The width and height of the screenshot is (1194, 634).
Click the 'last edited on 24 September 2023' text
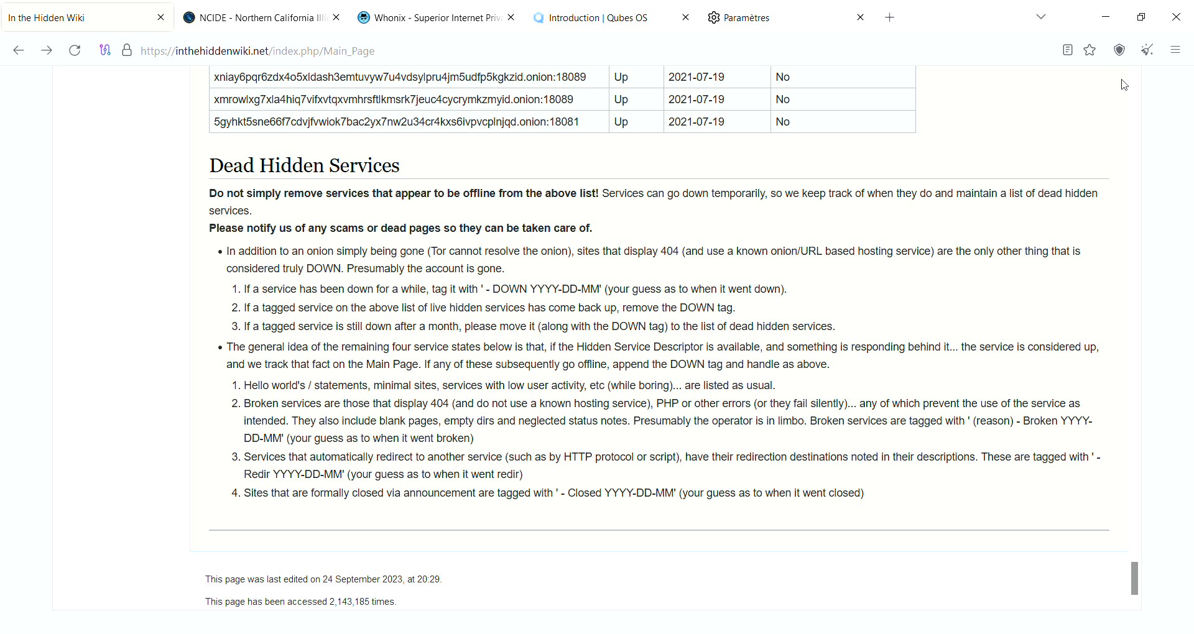click(323, 579)
